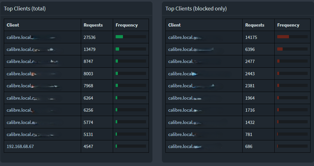314x166 pixels.
Task: Select the 27536 requests value
Action: [x=90, y=37]
